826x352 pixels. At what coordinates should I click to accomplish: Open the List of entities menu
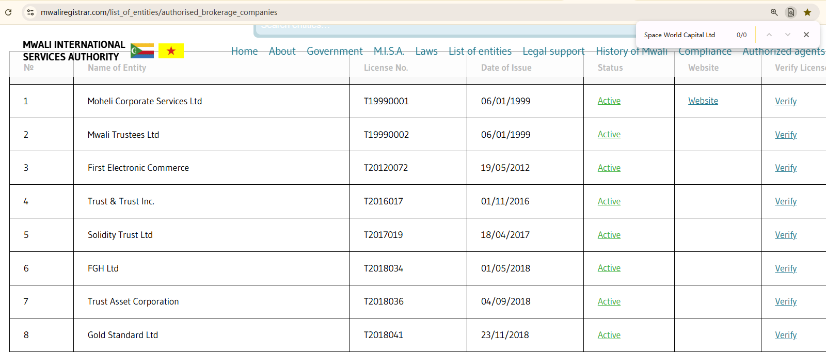pyautogui.click(x=480, y=51)
